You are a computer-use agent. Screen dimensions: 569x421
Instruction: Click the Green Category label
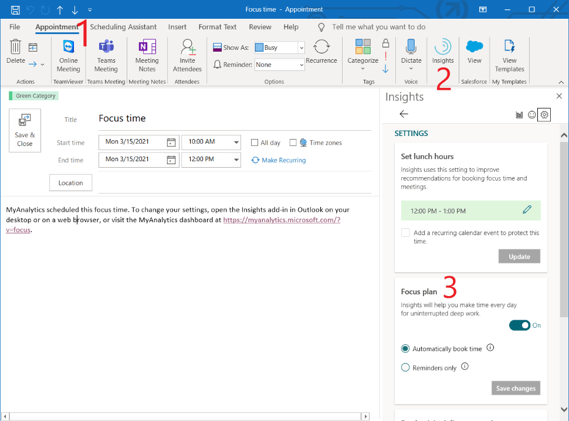(x=33, y=95)
